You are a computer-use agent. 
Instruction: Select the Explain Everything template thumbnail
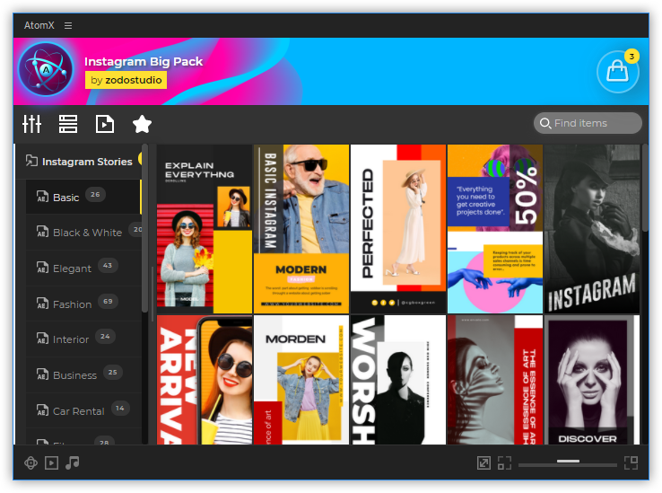tap(205, 229)
